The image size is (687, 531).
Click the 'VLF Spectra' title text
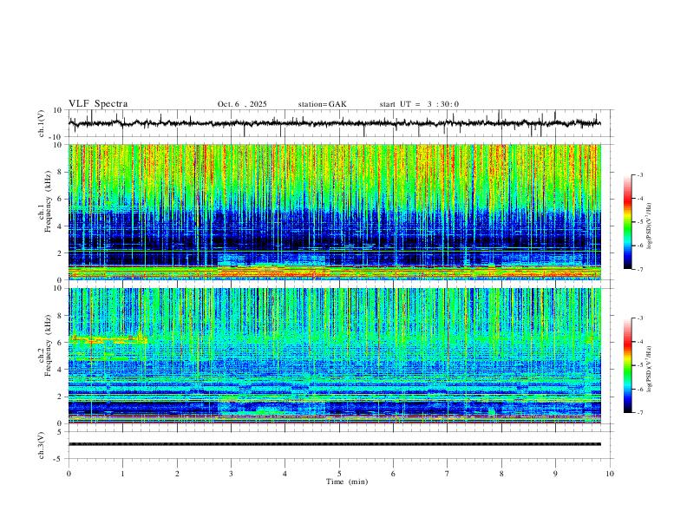tap(98, 104)
